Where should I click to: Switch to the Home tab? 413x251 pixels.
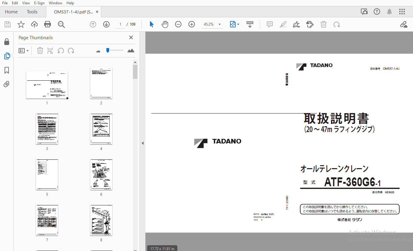(x=11, y=12)
